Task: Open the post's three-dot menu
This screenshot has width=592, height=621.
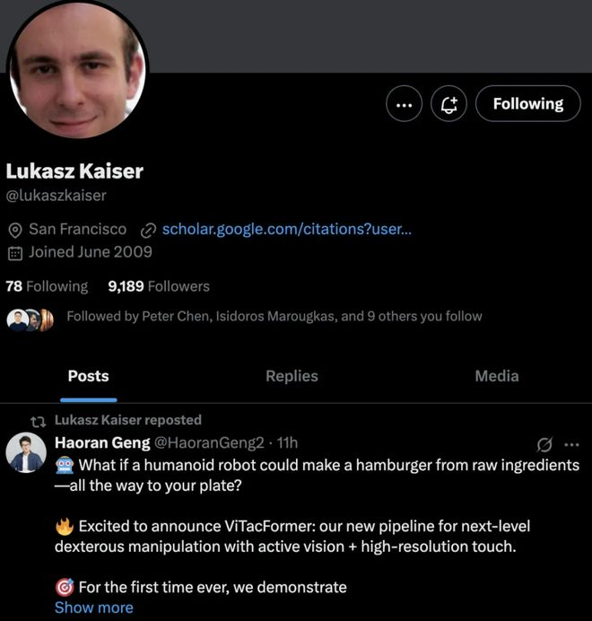Action: (x=570, y=443)
